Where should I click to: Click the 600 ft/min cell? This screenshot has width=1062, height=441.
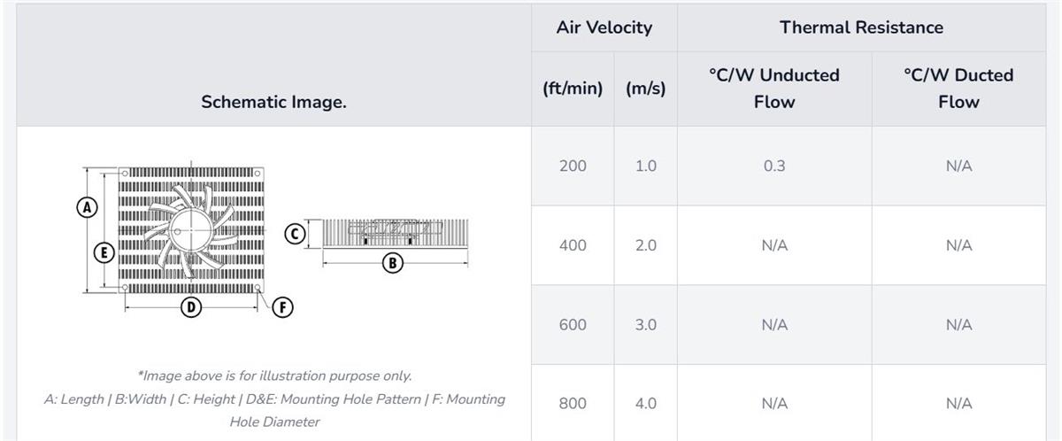(x=573, y=325)
